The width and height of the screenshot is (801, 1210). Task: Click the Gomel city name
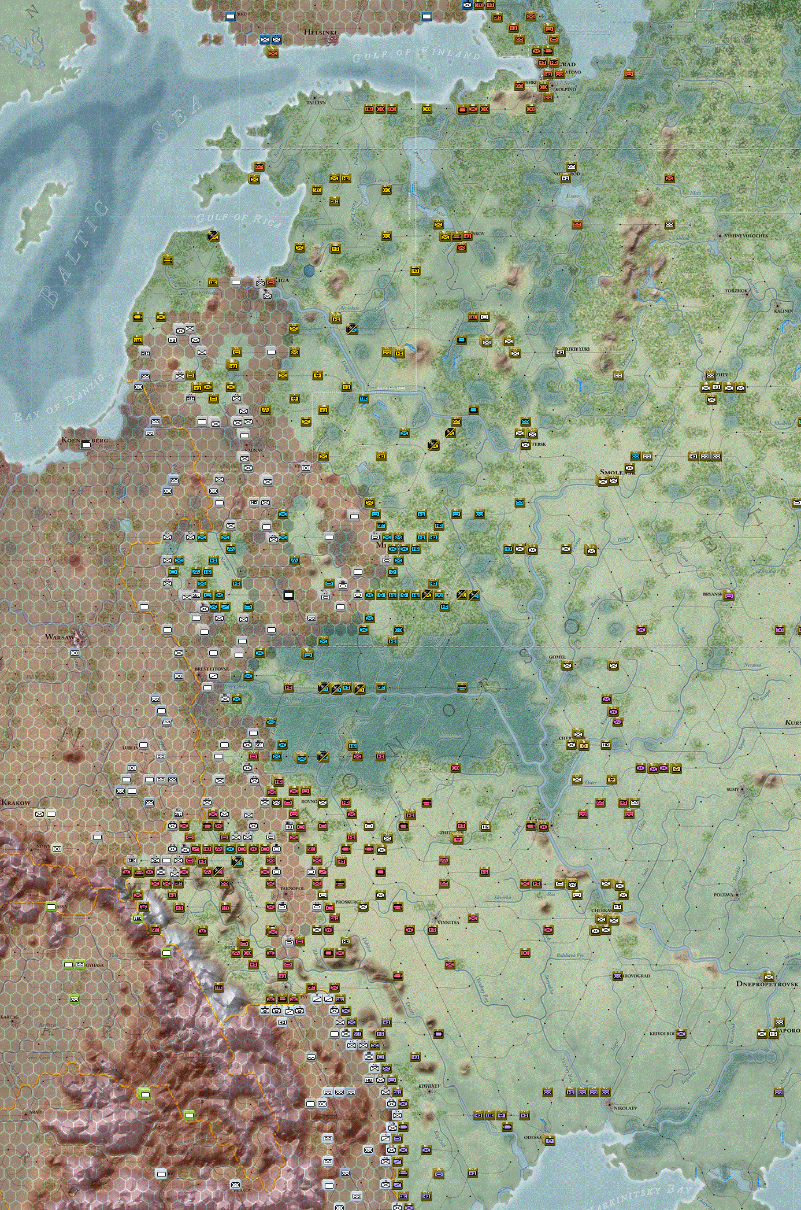557,657
